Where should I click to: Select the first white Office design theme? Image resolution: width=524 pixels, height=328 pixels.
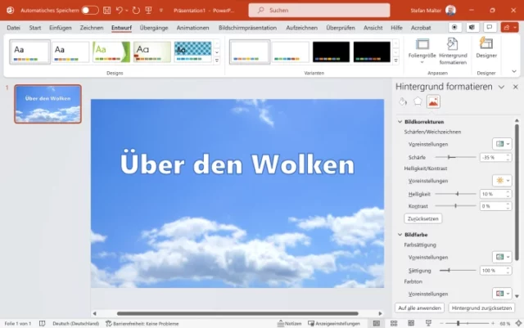(29, 52)
